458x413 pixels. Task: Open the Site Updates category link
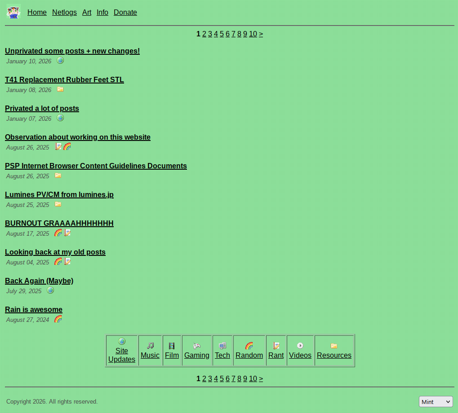coord(122,355)
